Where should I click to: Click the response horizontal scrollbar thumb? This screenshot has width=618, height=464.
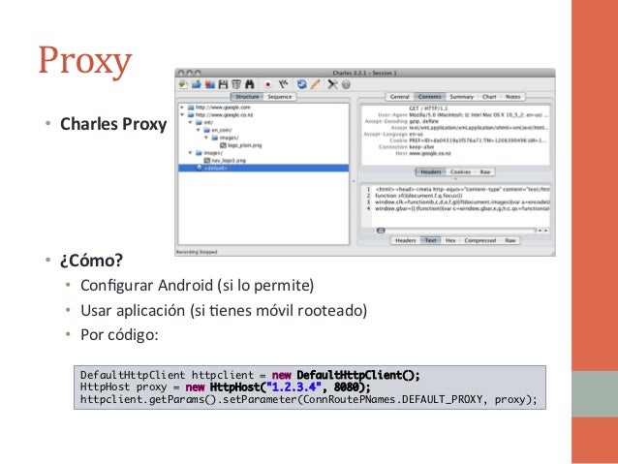pos(381,231)
